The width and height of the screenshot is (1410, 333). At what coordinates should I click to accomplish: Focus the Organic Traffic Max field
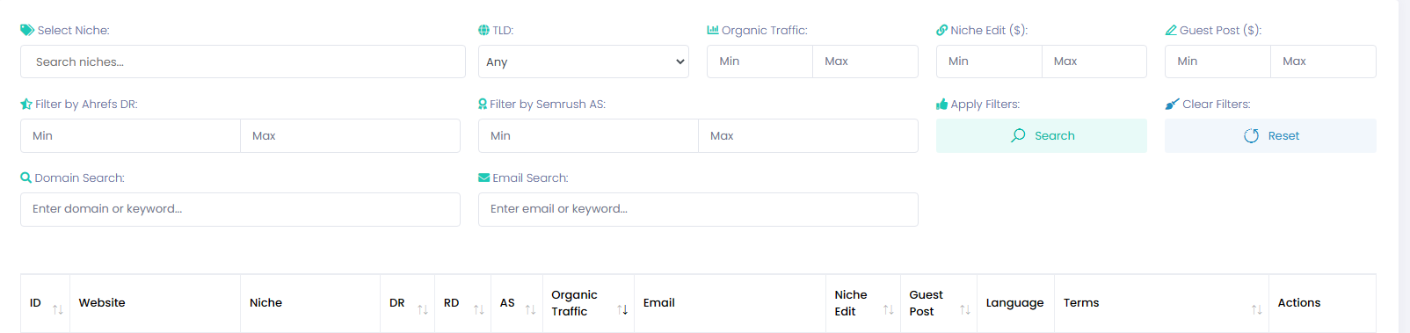coord(865,62)
